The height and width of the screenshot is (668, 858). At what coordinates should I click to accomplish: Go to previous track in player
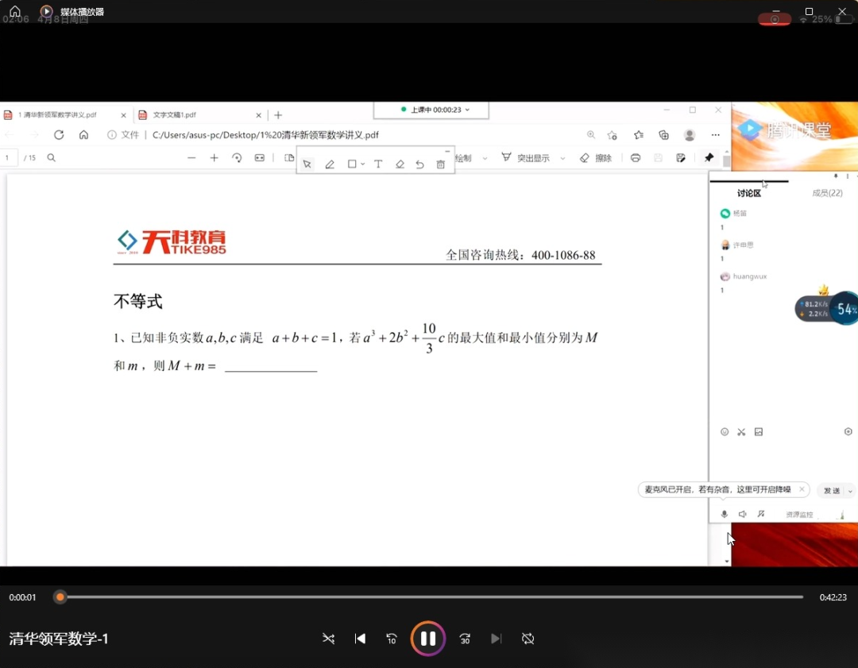pos(360,639)
